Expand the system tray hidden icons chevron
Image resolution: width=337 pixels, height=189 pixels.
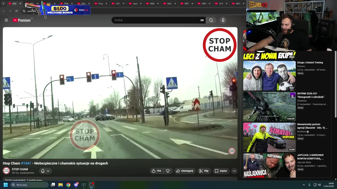pos(304,185)
